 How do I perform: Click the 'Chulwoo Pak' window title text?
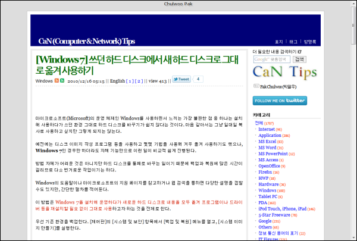(178, 4)
